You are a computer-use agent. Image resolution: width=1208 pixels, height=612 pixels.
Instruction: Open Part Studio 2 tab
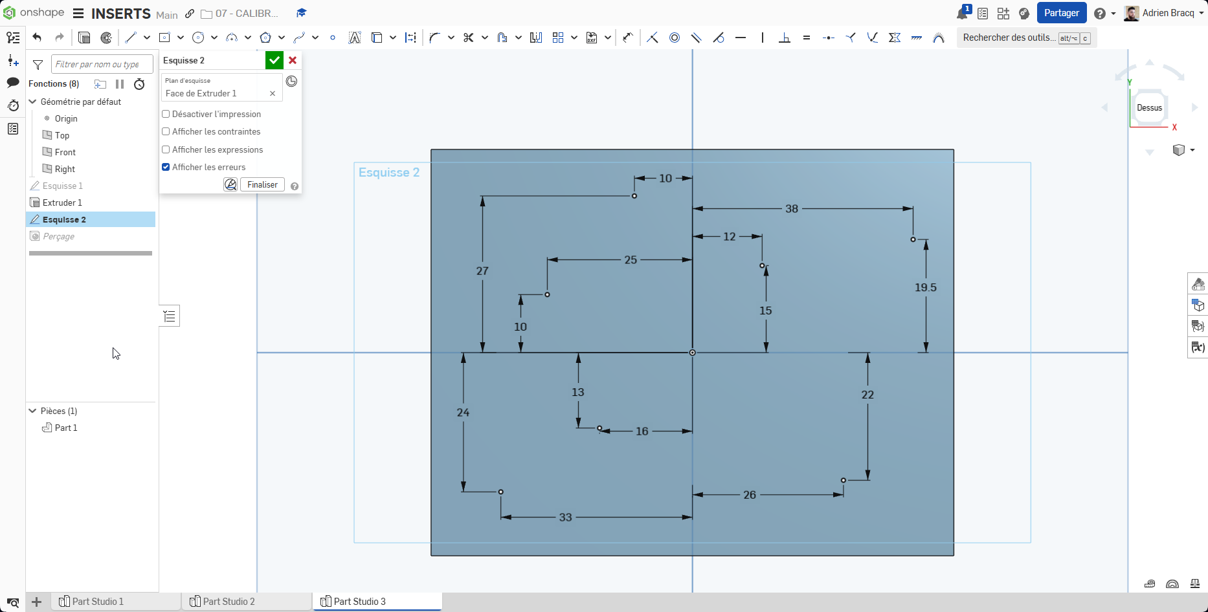click(x=229, y=602)
